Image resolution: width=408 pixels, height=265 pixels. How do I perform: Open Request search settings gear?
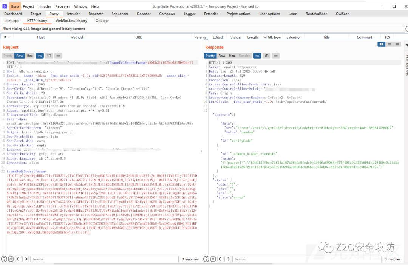[11, 259]
